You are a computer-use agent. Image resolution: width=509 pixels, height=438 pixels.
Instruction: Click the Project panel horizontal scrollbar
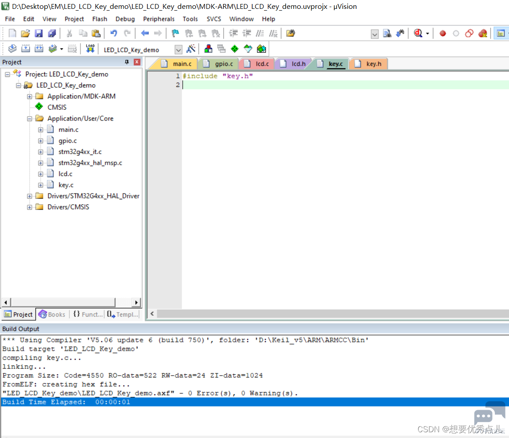click(x=63, y=302)
